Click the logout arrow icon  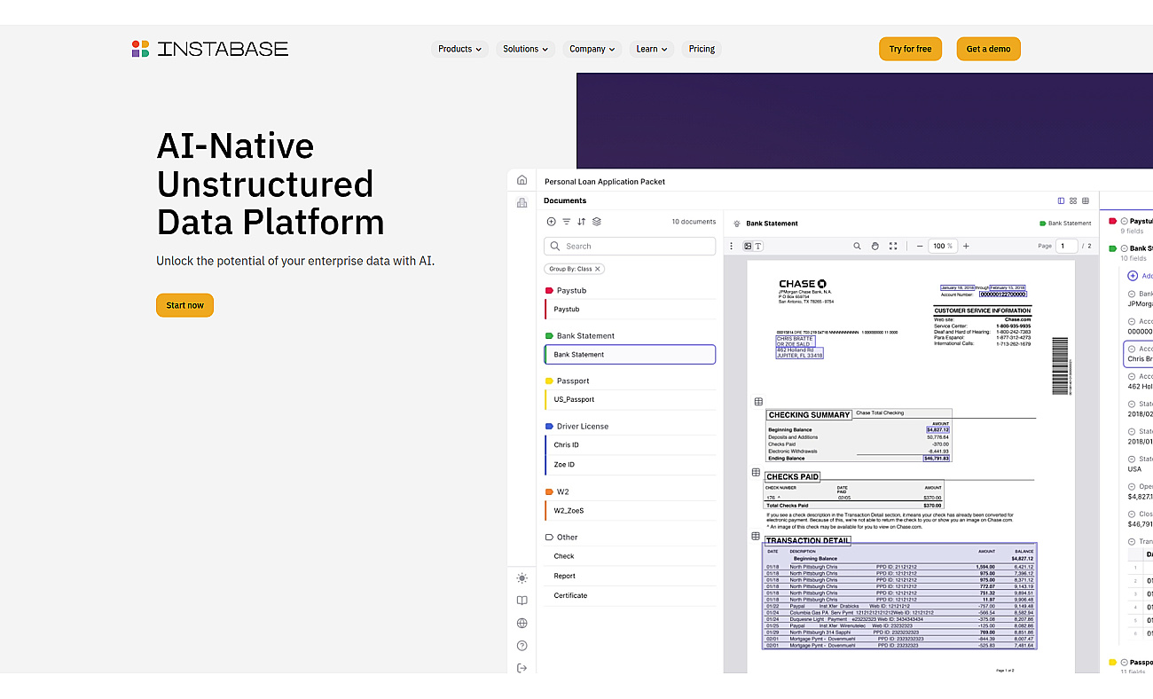(x=522, y=668)
